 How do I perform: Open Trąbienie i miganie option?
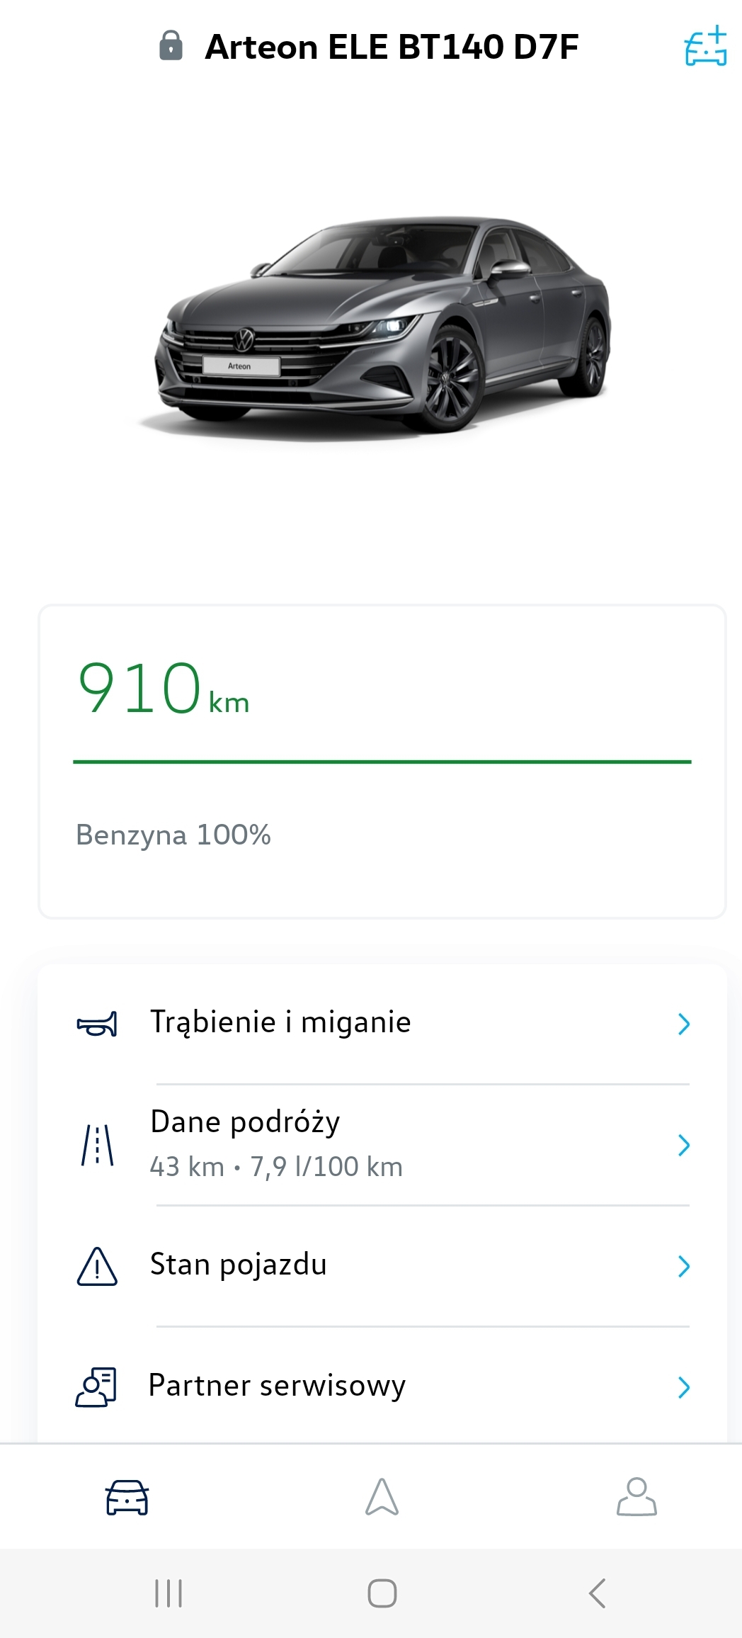280,1023
